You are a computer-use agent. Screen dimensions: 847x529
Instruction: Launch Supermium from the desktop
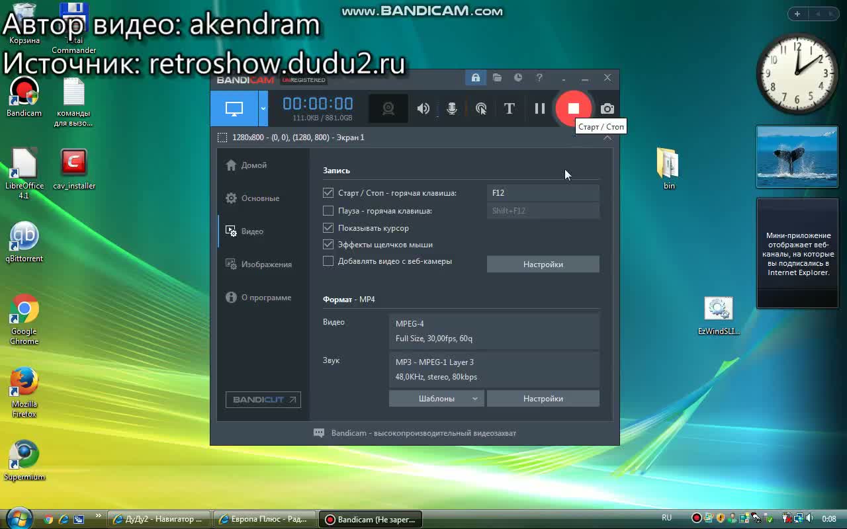pyautogui.click(x=24, y=461)
